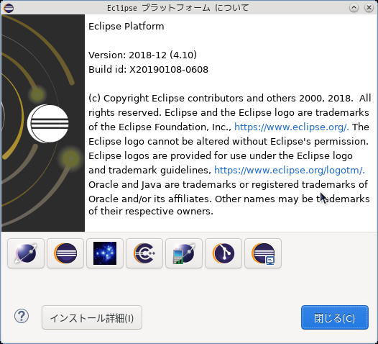378x344 pixels.
Task: Open the Eclipse logo feature icon
Action: [x=65, y=253]
